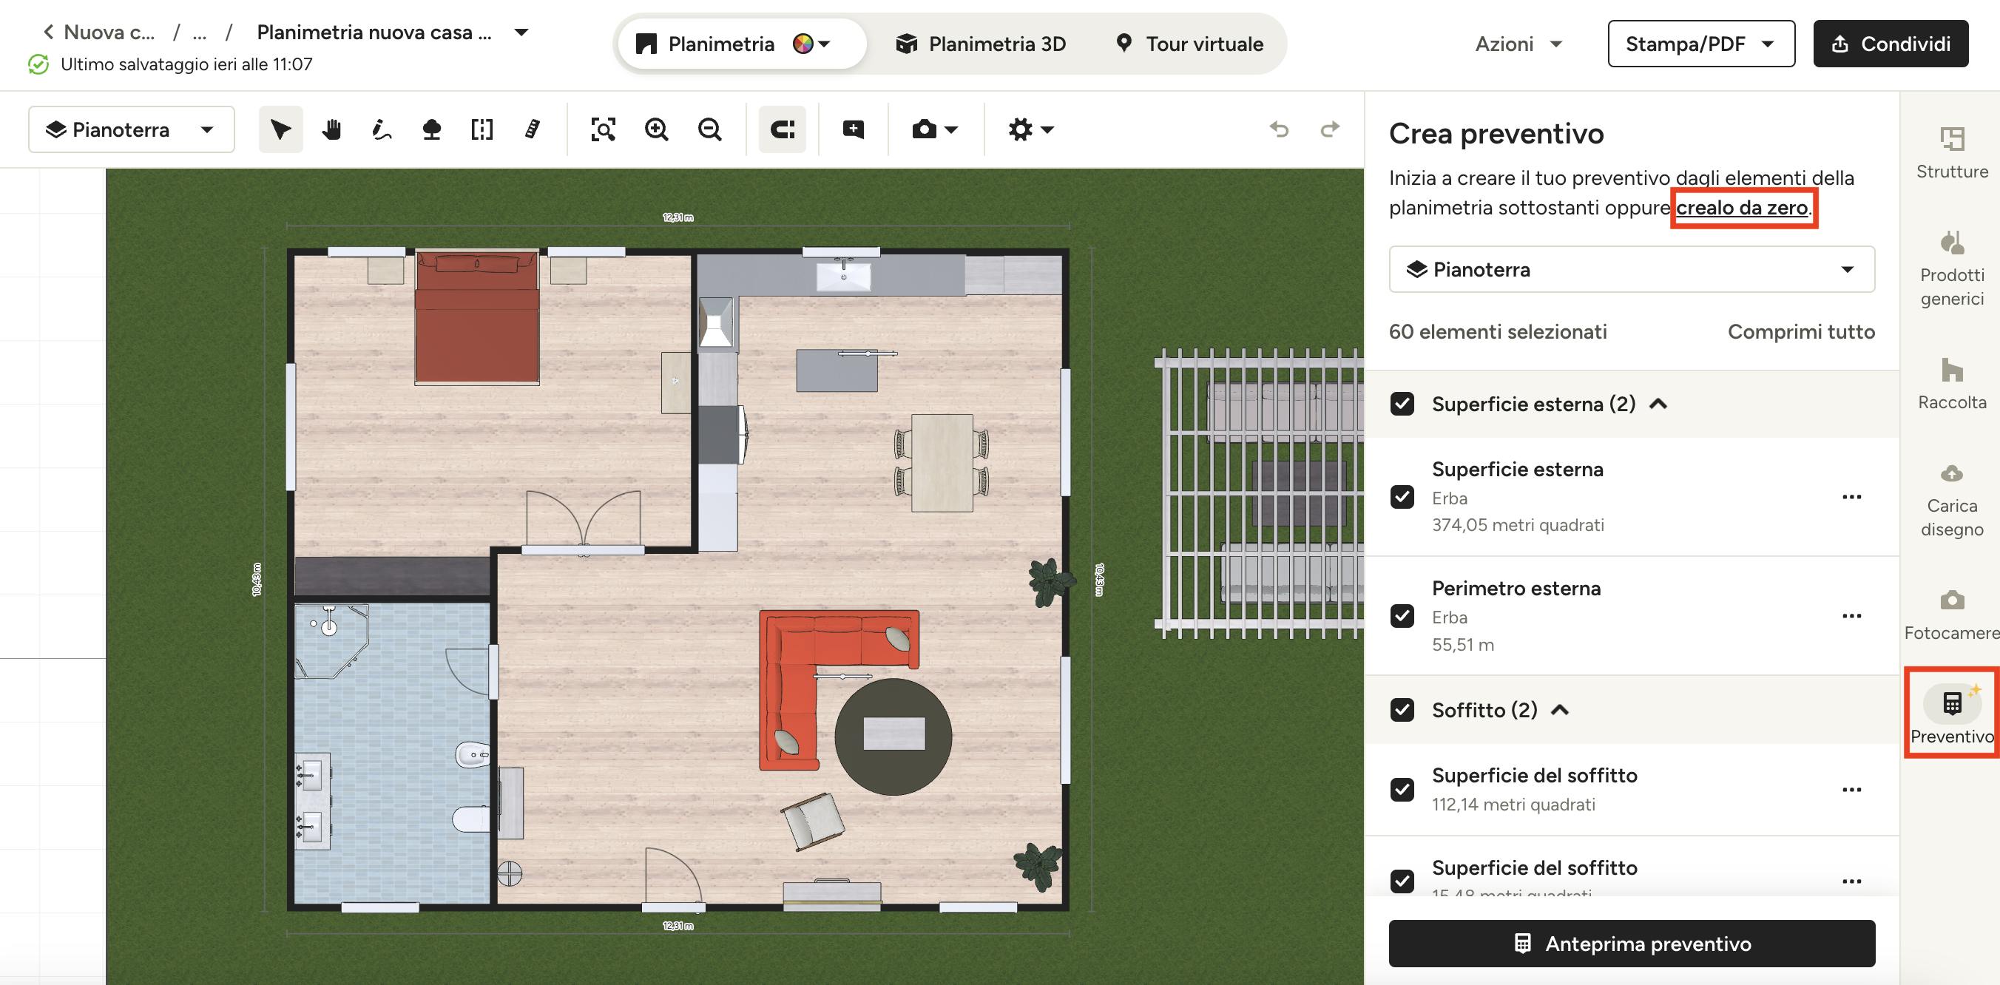Open options for Superficie del soffitto 112,14
Viewport: 2000px width, 985px height.
[x=1852, y=789]
